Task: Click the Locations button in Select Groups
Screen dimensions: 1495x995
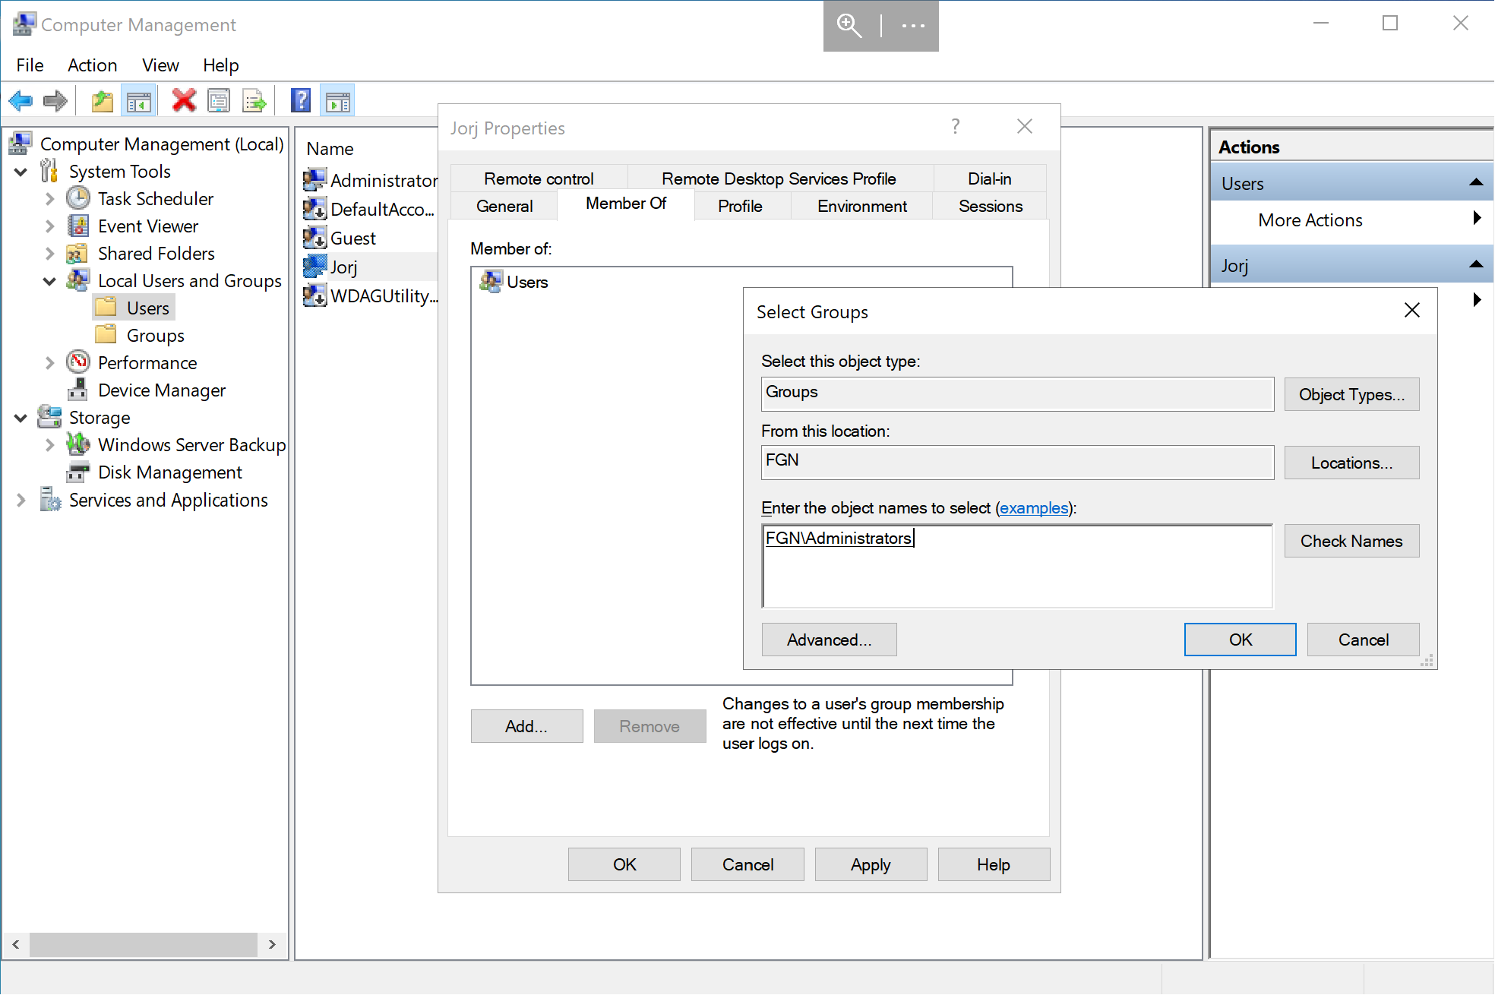Action: [x=1351, y=463]
